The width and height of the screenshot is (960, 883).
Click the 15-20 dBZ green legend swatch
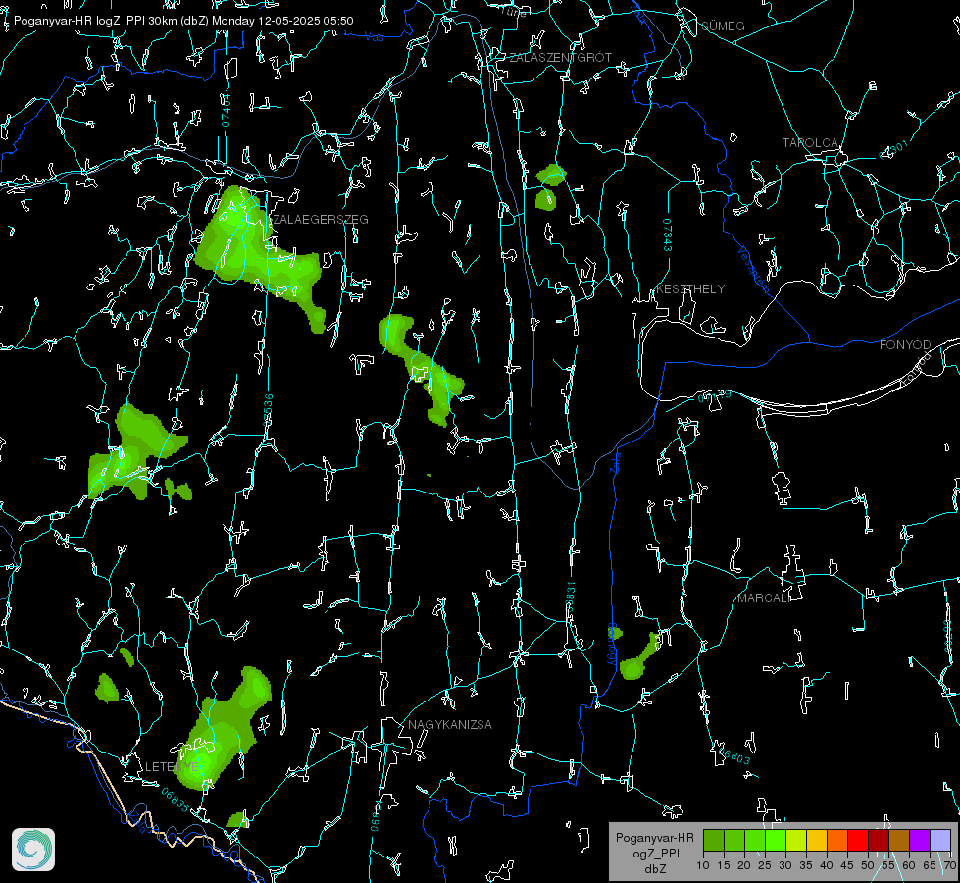[734, 840]
